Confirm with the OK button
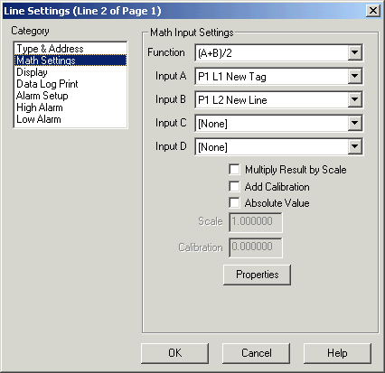 pos(174,353)
